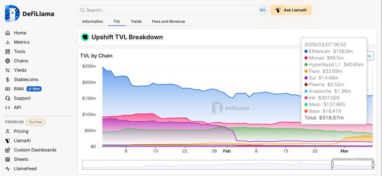Open the Support headset icon

(x=7, y=98)
